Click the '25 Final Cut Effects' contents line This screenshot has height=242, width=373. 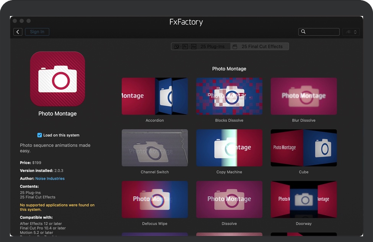tap(37, 197)
